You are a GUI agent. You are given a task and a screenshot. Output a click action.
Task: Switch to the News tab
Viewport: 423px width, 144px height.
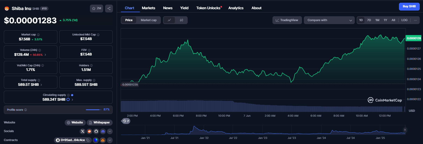tap(168, 8)
